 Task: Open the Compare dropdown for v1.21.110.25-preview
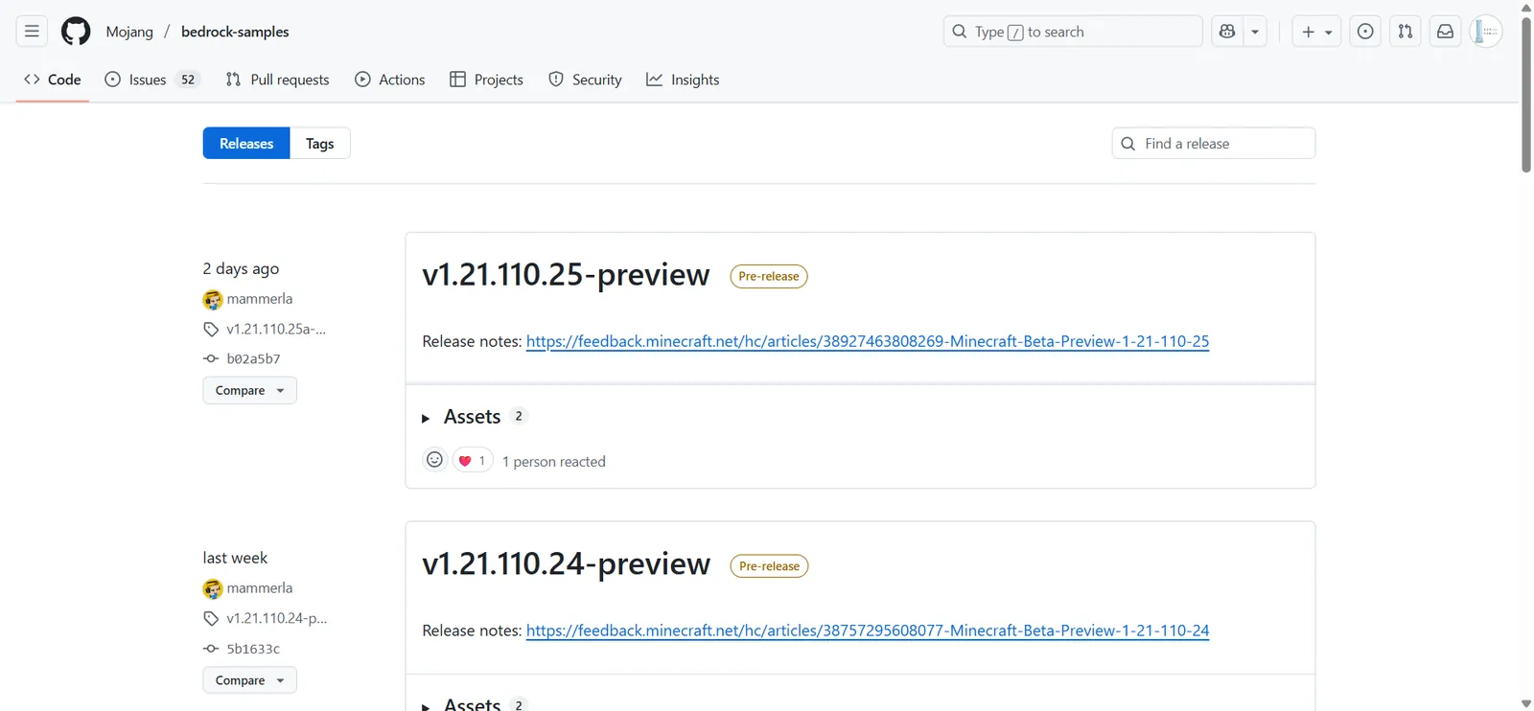[x=249, y=390]
